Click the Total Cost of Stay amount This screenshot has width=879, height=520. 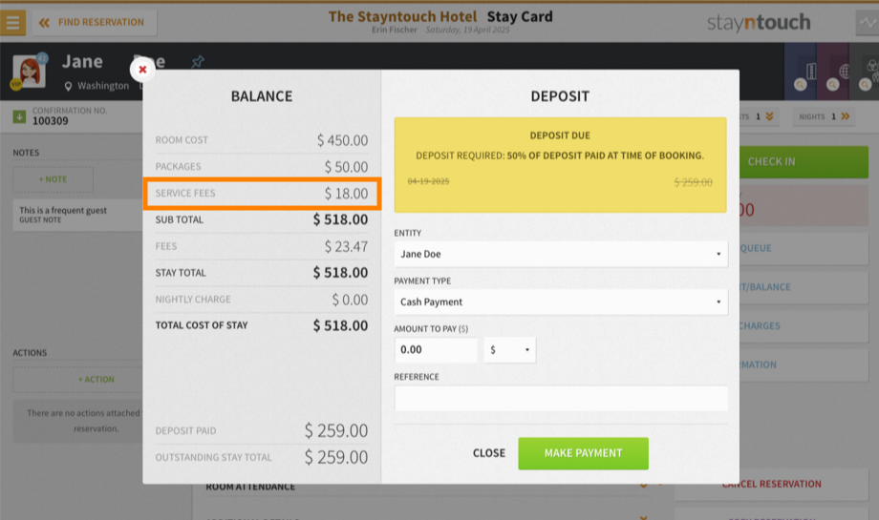(340, 325)
